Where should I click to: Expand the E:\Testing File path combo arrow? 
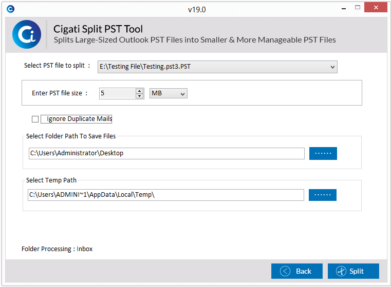332,67
